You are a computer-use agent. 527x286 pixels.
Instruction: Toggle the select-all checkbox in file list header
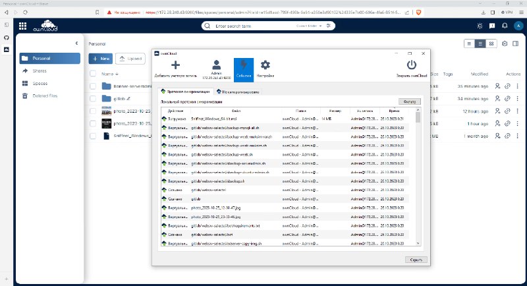[93, 74]
